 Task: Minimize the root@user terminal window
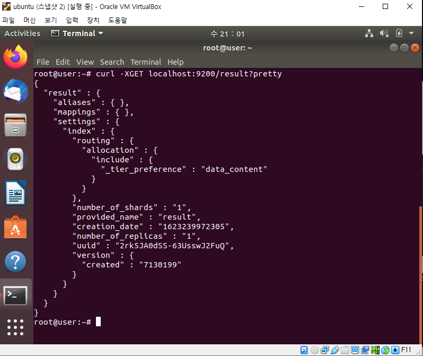tap(394, 48)
